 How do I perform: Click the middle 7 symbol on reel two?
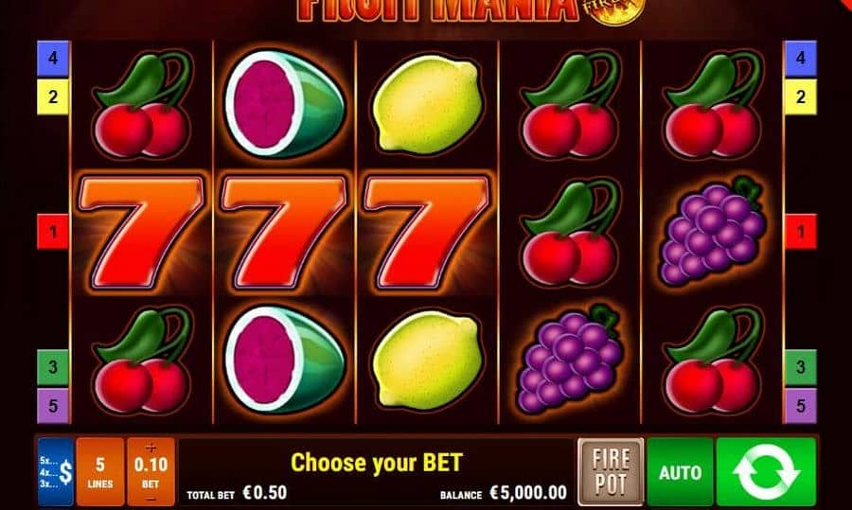[x=284, y=232]
